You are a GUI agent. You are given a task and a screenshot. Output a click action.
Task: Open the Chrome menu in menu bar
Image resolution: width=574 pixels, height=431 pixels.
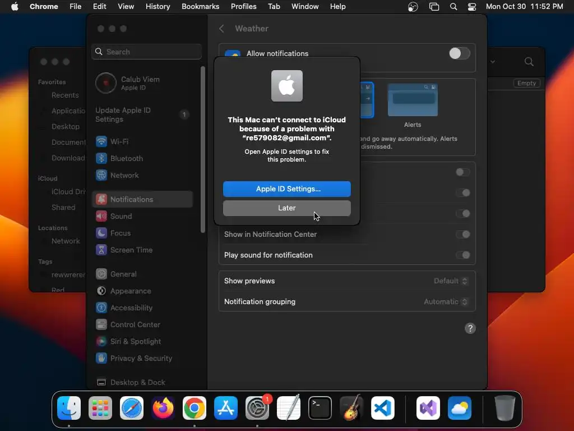(x=44, y=7)
